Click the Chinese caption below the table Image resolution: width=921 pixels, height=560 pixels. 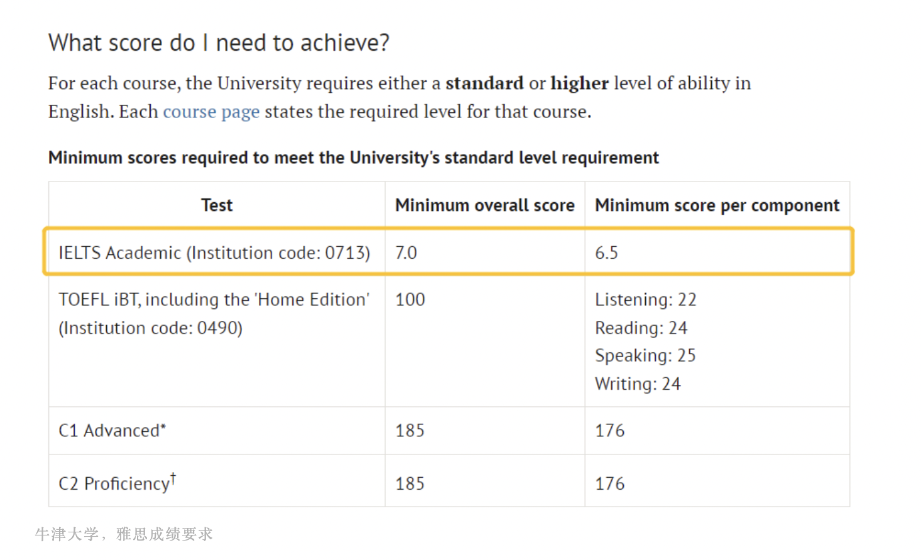(x=124, y=534)
